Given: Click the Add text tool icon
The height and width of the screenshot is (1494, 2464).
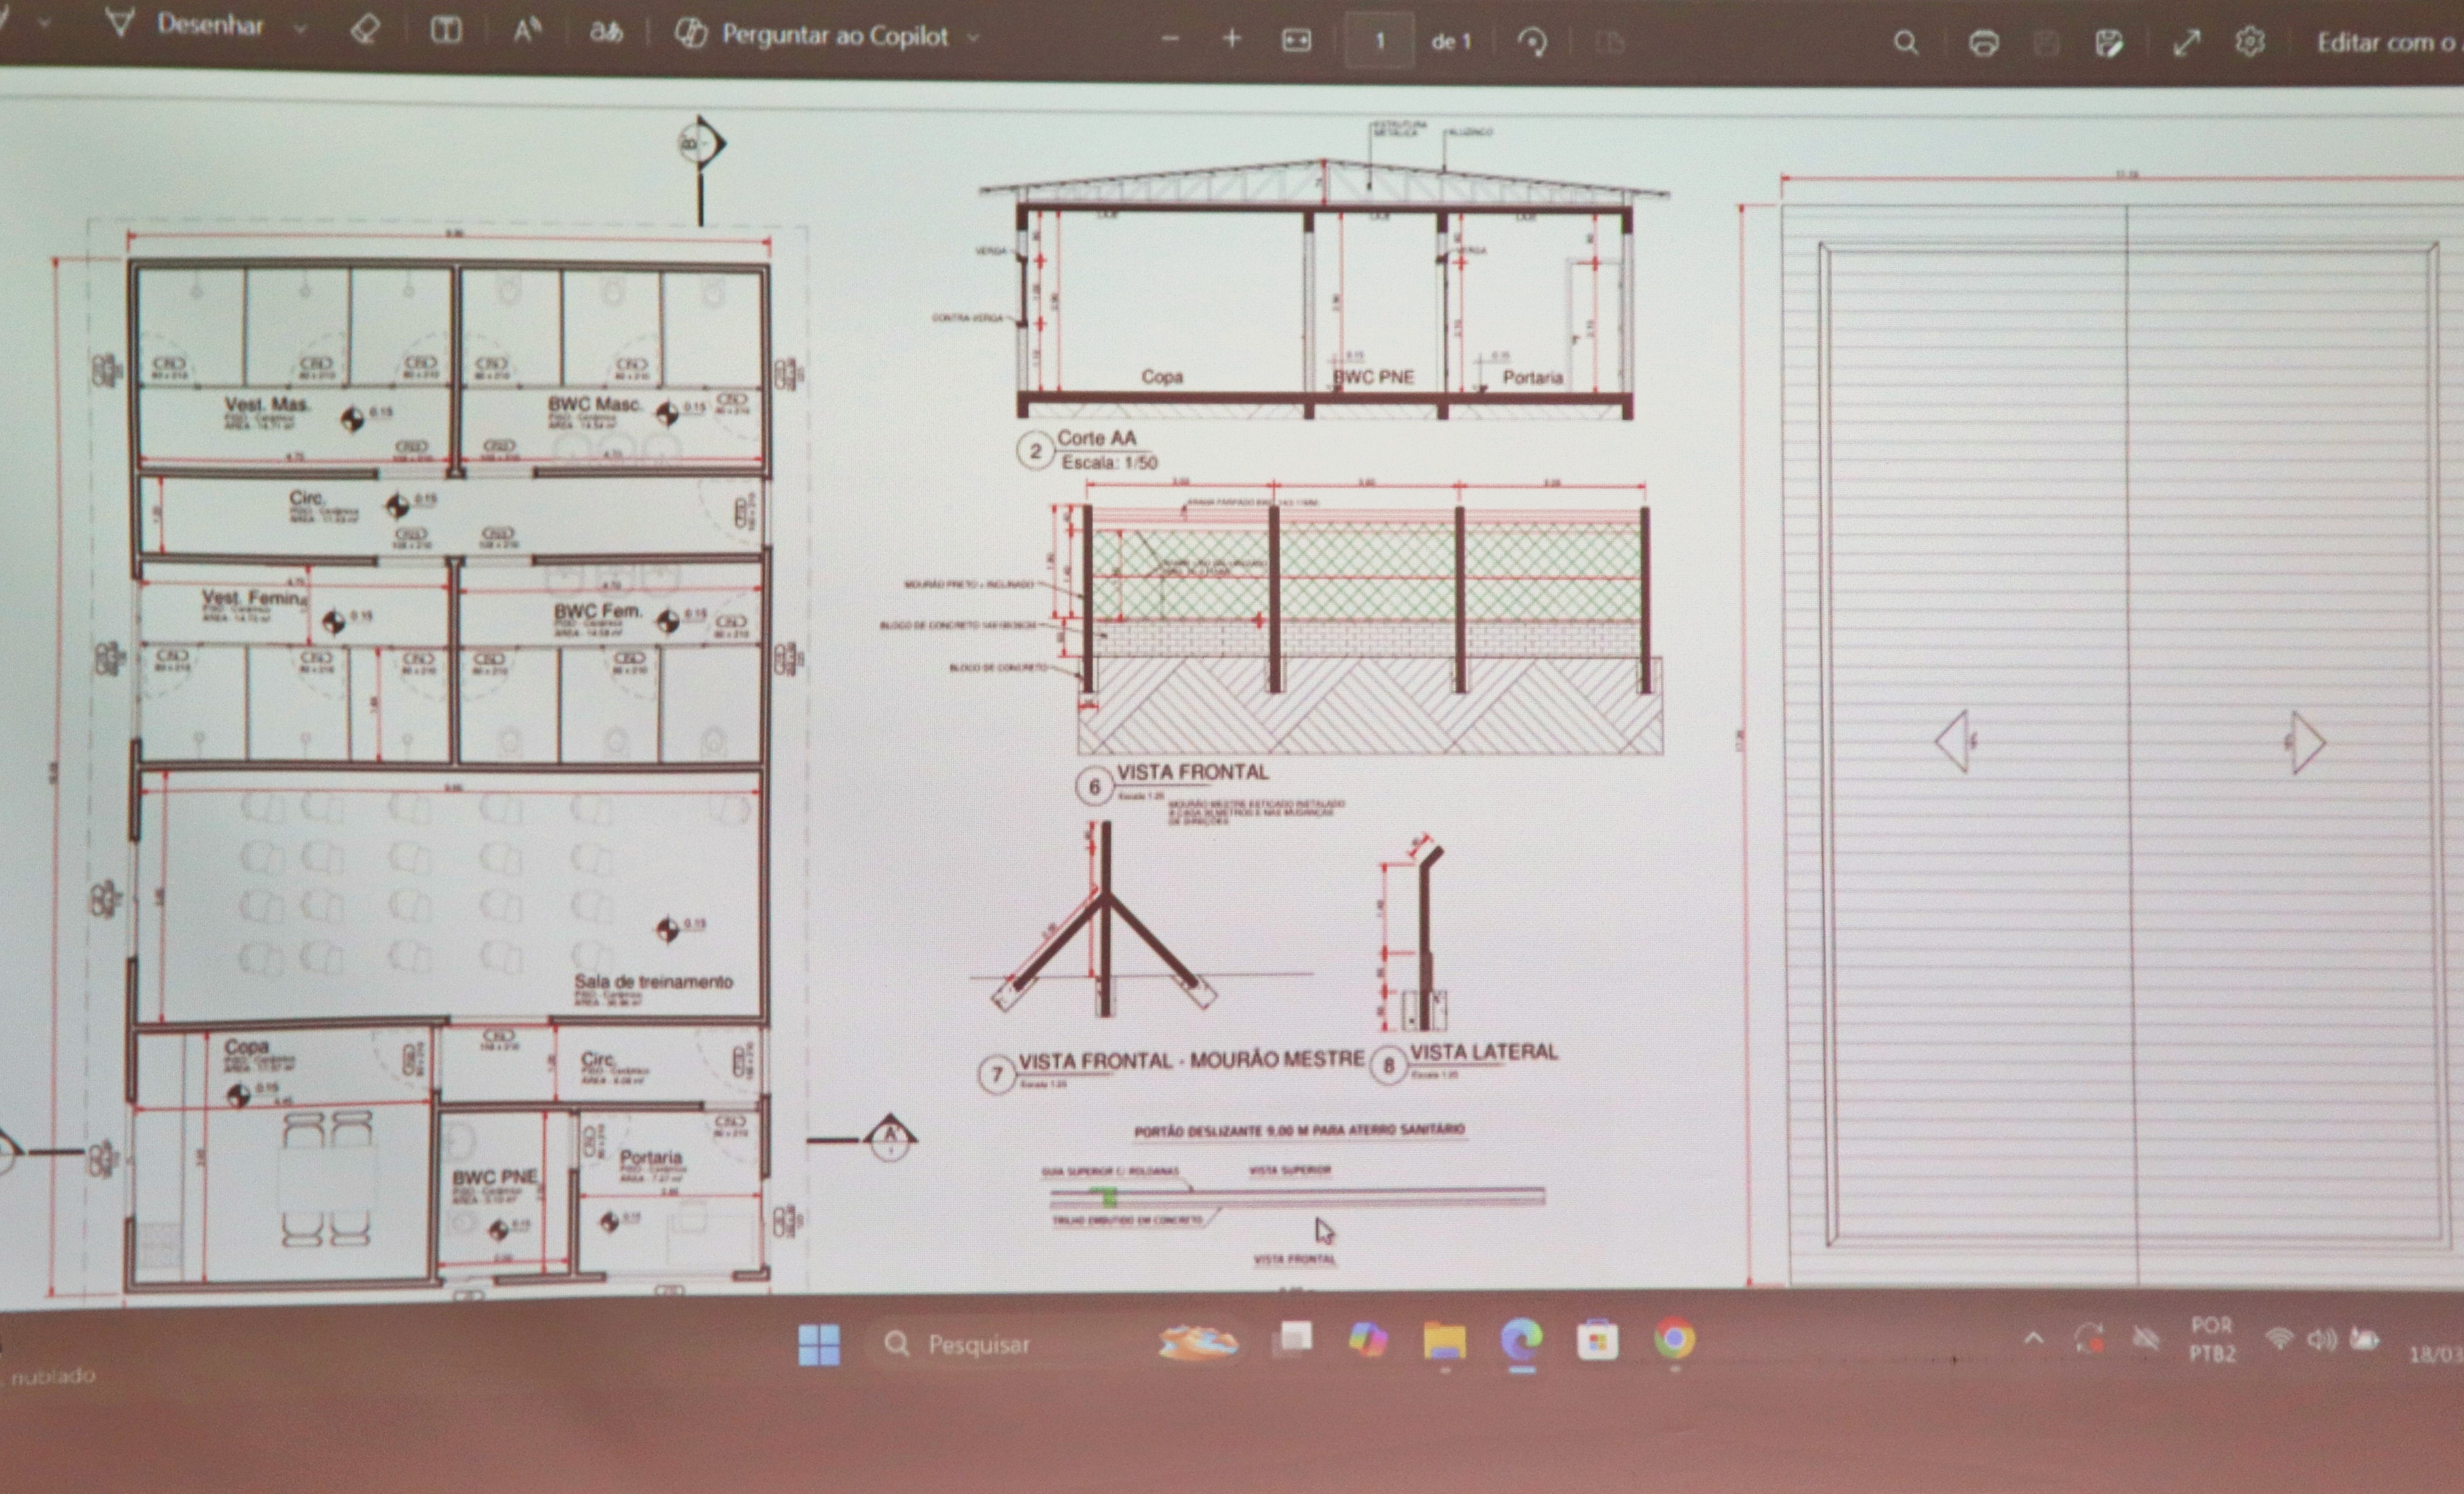Looking at the screenshot, I should (446, 31).
